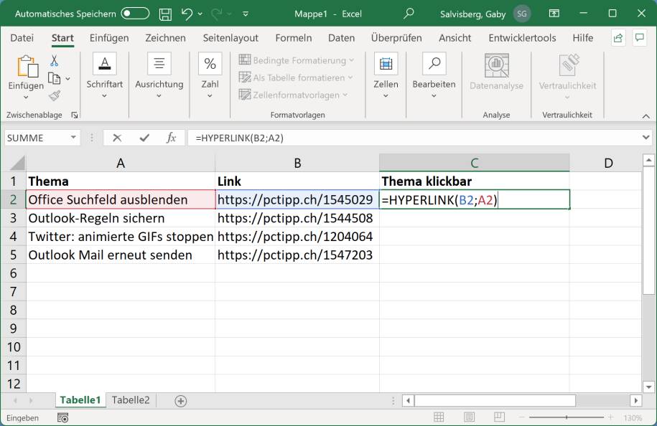Click horizontal scrollbar right arrow
The width and height of the screenshot is (657, 426).
[635, 400]
